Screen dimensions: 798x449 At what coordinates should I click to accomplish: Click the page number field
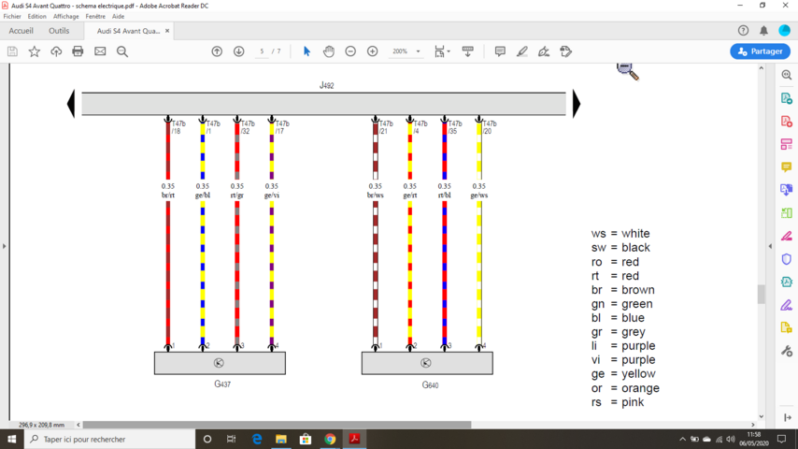[262, 51]
